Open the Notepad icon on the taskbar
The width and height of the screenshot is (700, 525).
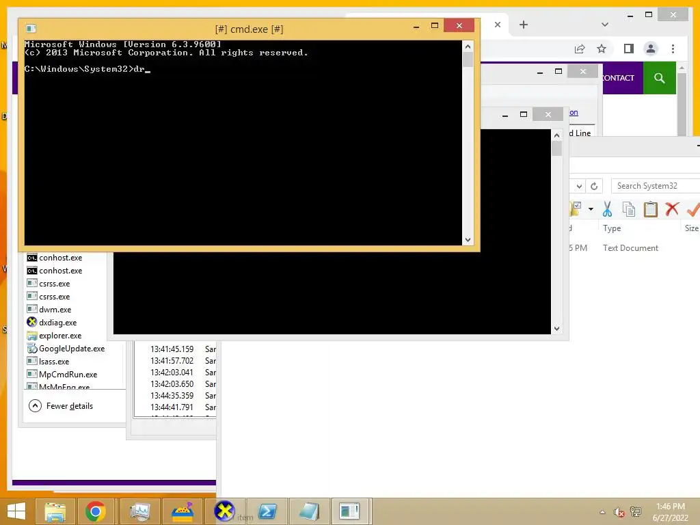[x=309, y=511]
